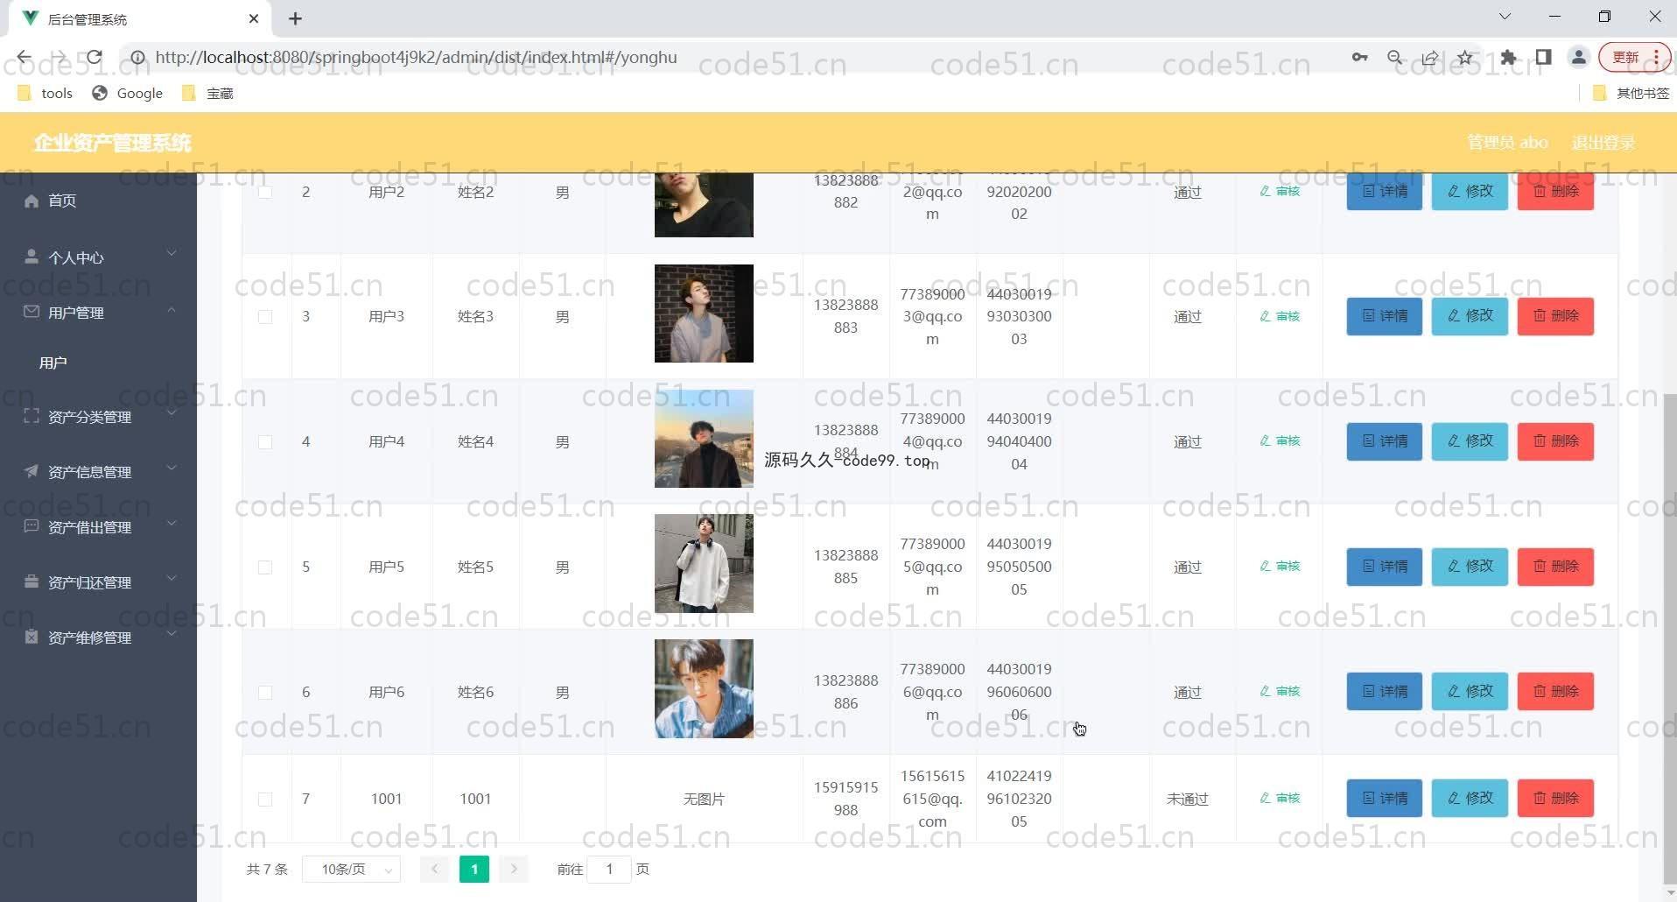Click the 管理员 abo label
Image resolution: width=1677 pixels, height=902 pixels.
click(1507, 143)
